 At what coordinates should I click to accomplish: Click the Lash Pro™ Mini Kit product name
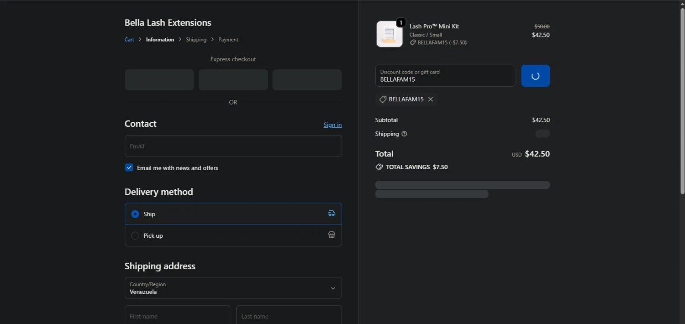point(434,26)
